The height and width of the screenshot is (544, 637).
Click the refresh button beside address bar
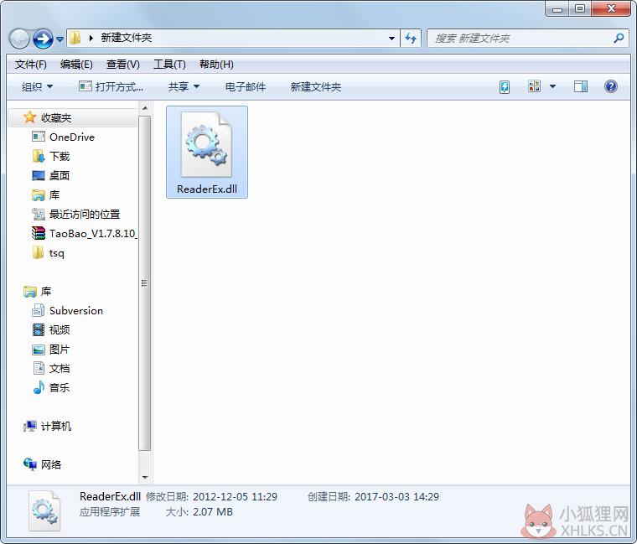tap(411, 39)
